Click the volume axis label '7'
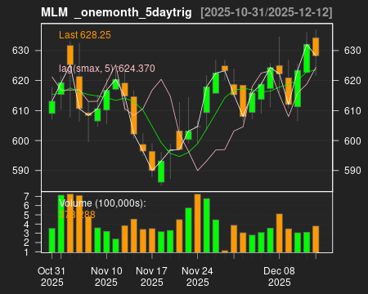The height and width of the screenshot is (294, 368). [x=26, y=196]
